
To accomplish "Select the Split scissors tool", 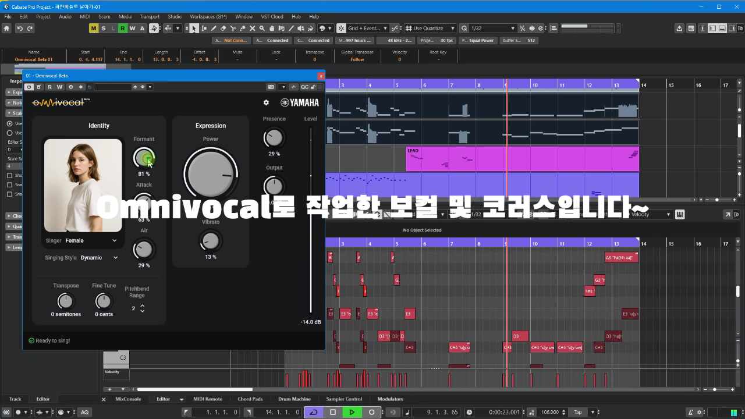I will pos(233,28).
